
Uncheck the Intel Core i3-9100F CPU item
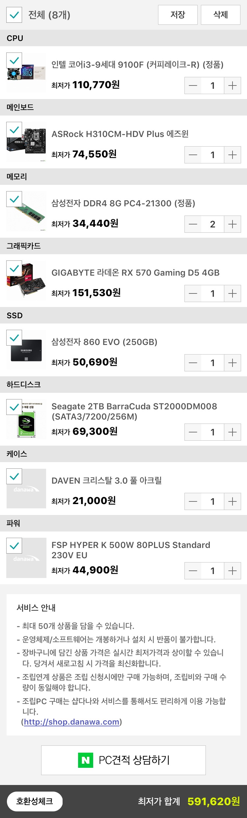(x=14, y=61)
